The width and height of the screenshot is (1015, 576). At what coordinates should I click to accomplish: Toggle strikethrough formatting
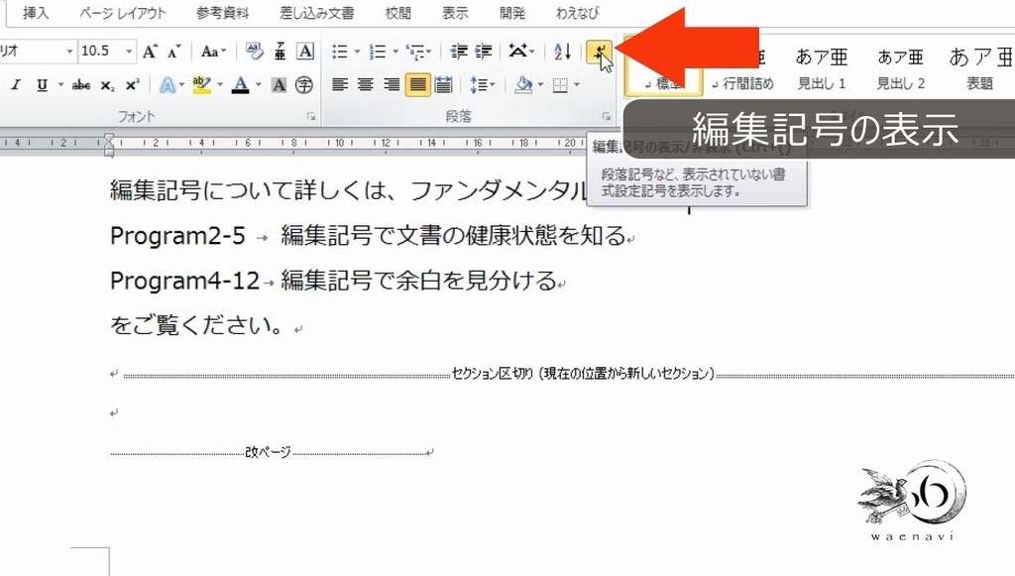(x=81, y=84)
